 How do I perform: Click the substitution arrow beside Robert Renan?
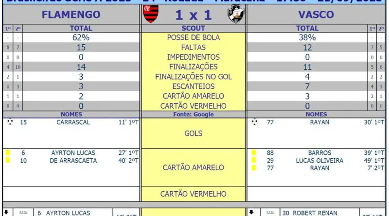[251, 212]
